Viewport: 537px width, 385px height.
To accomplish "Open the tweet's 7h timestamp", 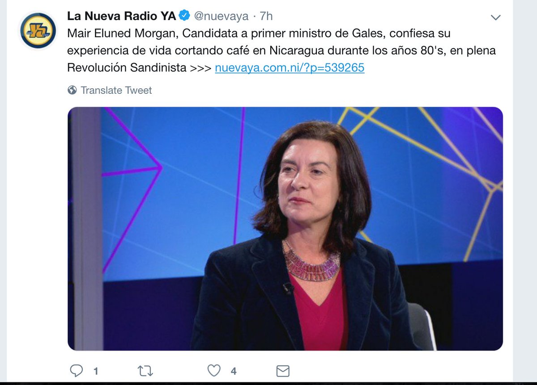I will pyautogui.click(x=266, y=16).
